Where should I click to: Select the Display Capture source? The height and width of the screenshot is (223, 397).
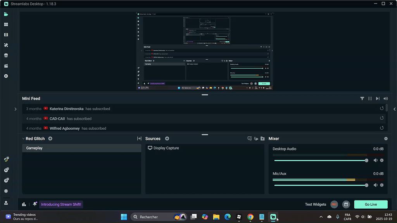click(x=166, y=148)
